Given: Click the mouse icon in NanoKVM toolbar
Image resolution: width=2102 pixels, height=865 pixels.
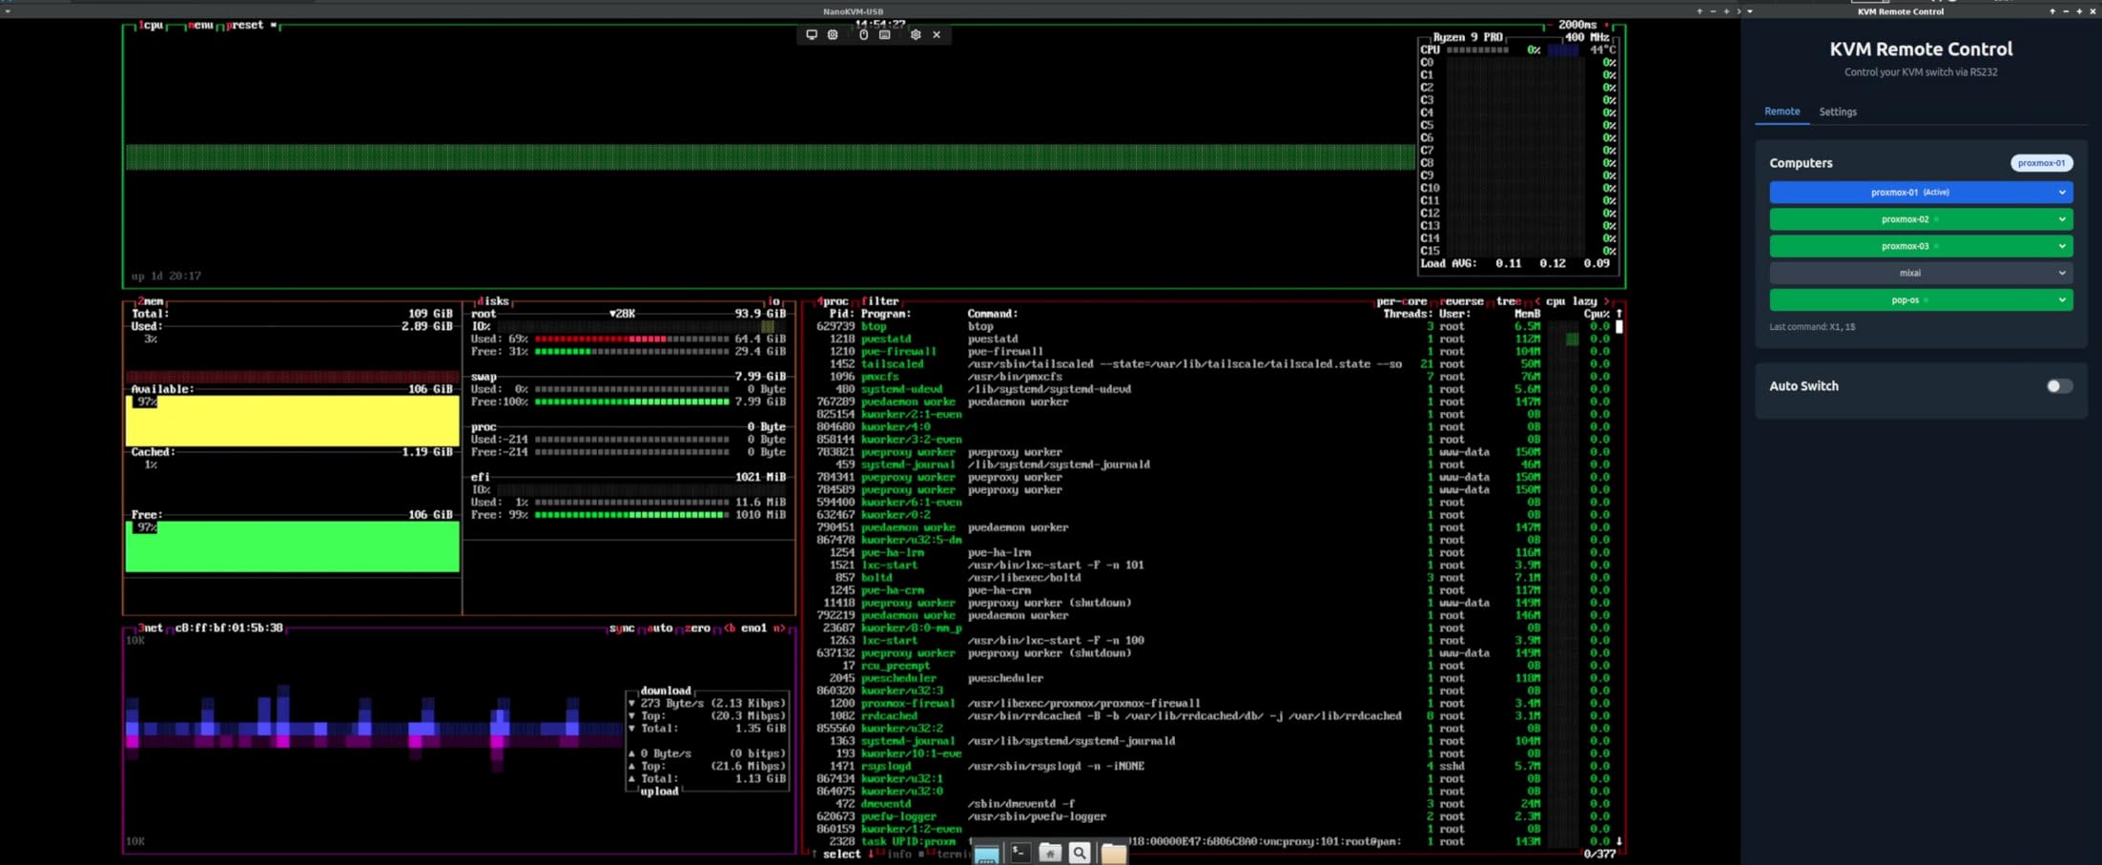Looking at the screenshot, I should pos(863,34).
